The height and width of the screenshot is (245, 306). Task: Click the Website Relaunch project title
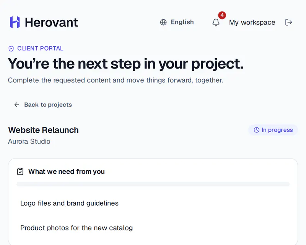tap(43, 130)
